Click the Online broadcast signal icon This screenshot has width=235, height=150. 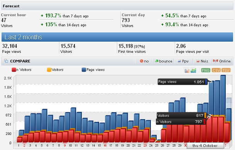(x=215, y=61)
